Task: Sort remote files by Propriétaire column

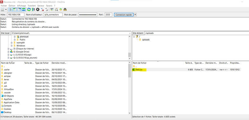Action: pyautogui.click(x=235, y=63)
